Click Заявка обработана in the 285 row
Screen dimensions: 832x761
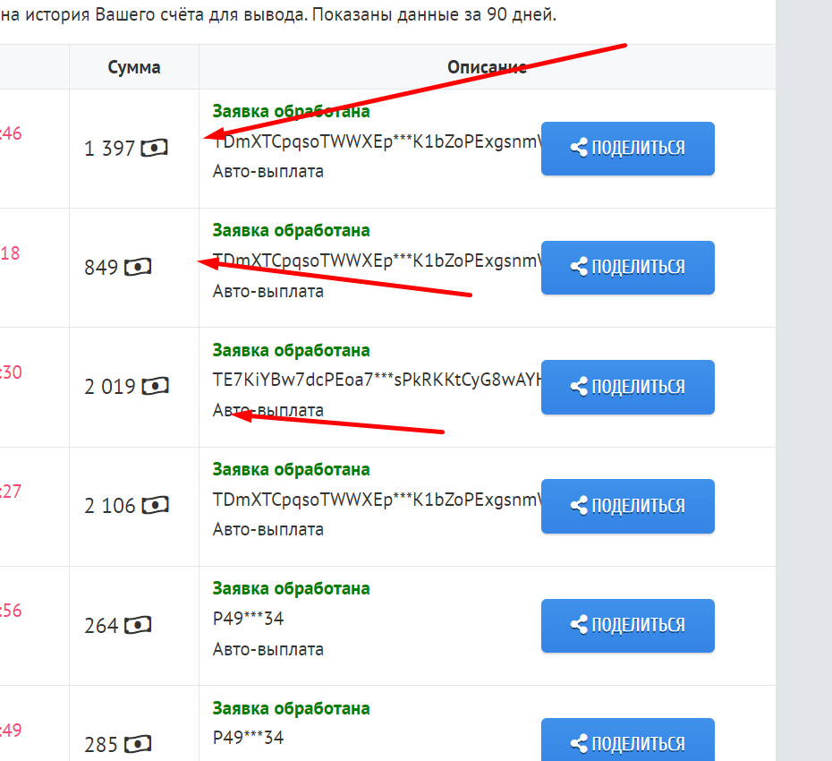click(x=292, y=708)
